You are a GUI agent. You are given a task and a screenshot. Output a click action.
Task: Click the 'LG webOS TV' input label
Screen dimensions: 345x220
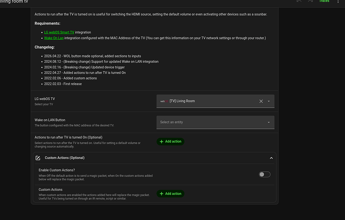coord(44,99)
